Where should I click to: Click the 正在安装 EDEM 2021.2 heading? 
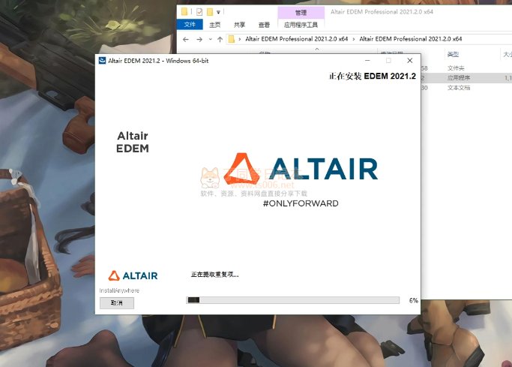373,76
